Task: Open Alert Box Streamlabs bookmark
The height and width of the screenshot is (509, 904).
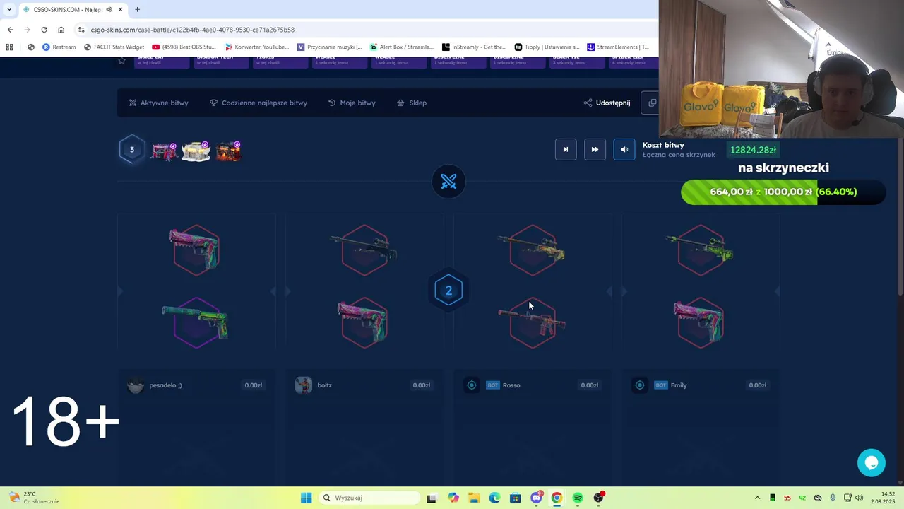Action: click(402, 47)
